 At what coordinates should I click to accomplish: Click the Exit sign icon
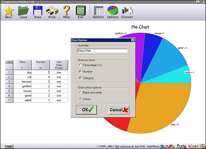[81, 12]
